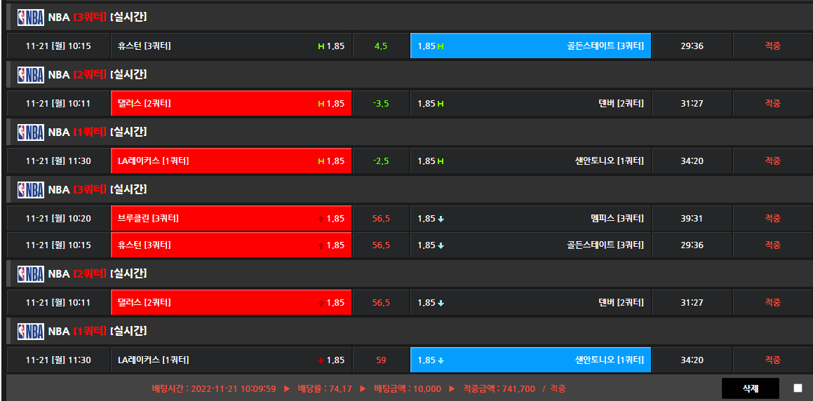This screenshot has width=813, height=401.
Task: Click the NBA logo above the Brooklyn vs Memphis row
Action: 30,189
